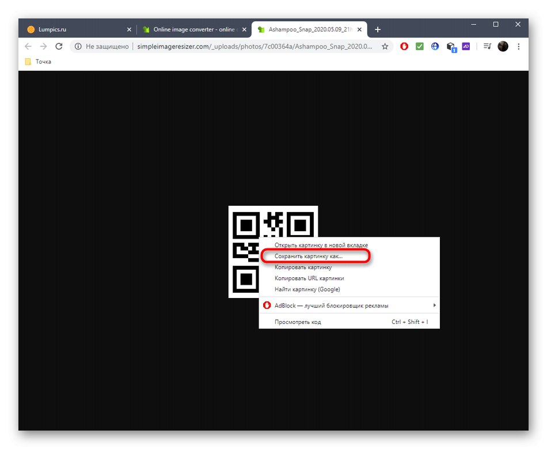Choose 'Копировать URL картинки'
This screenshot has height=449, width=547.
click(349, 278)
